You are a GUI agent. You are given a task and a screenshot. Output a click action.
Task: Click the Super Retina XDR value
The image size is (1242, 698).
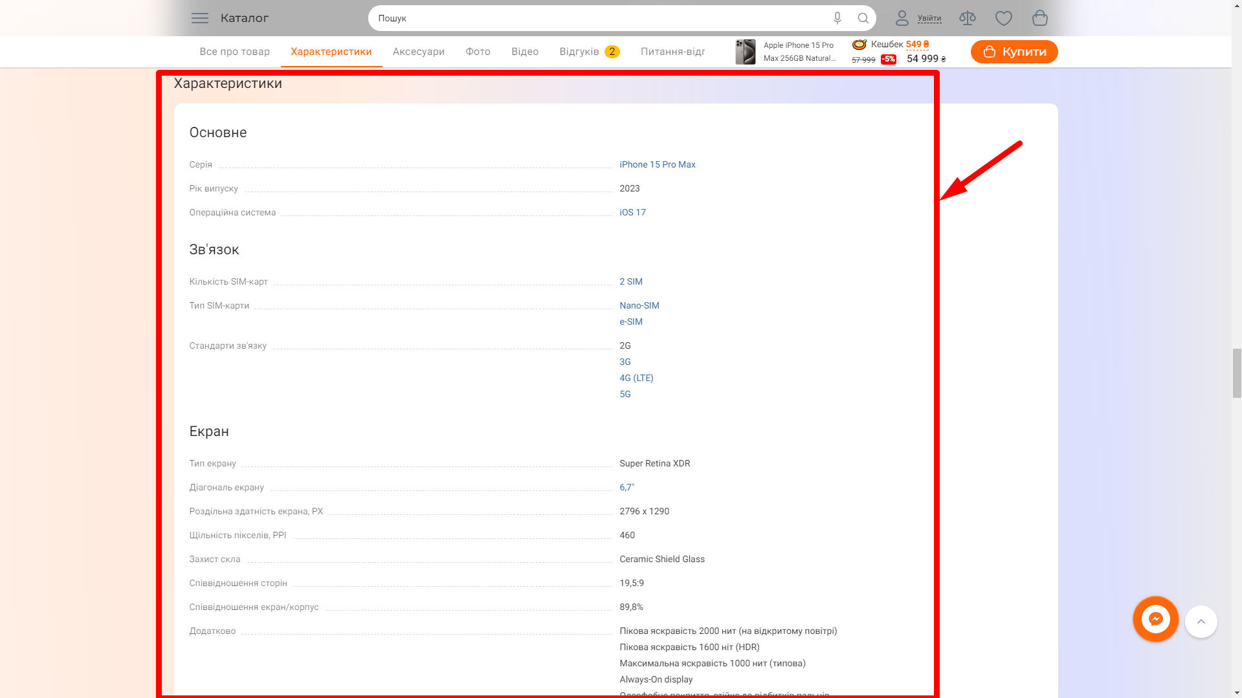(654, 463)
